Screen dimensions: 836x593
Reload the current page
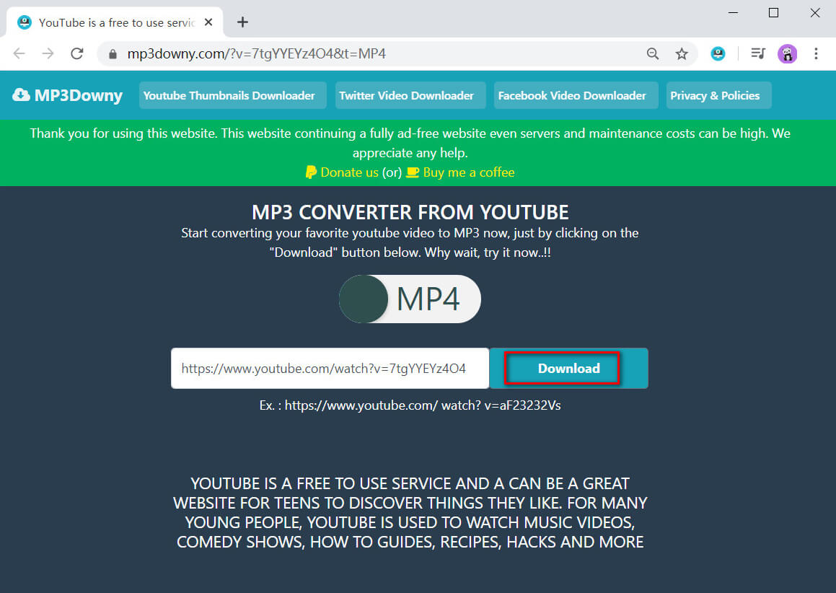click(77, 53)
